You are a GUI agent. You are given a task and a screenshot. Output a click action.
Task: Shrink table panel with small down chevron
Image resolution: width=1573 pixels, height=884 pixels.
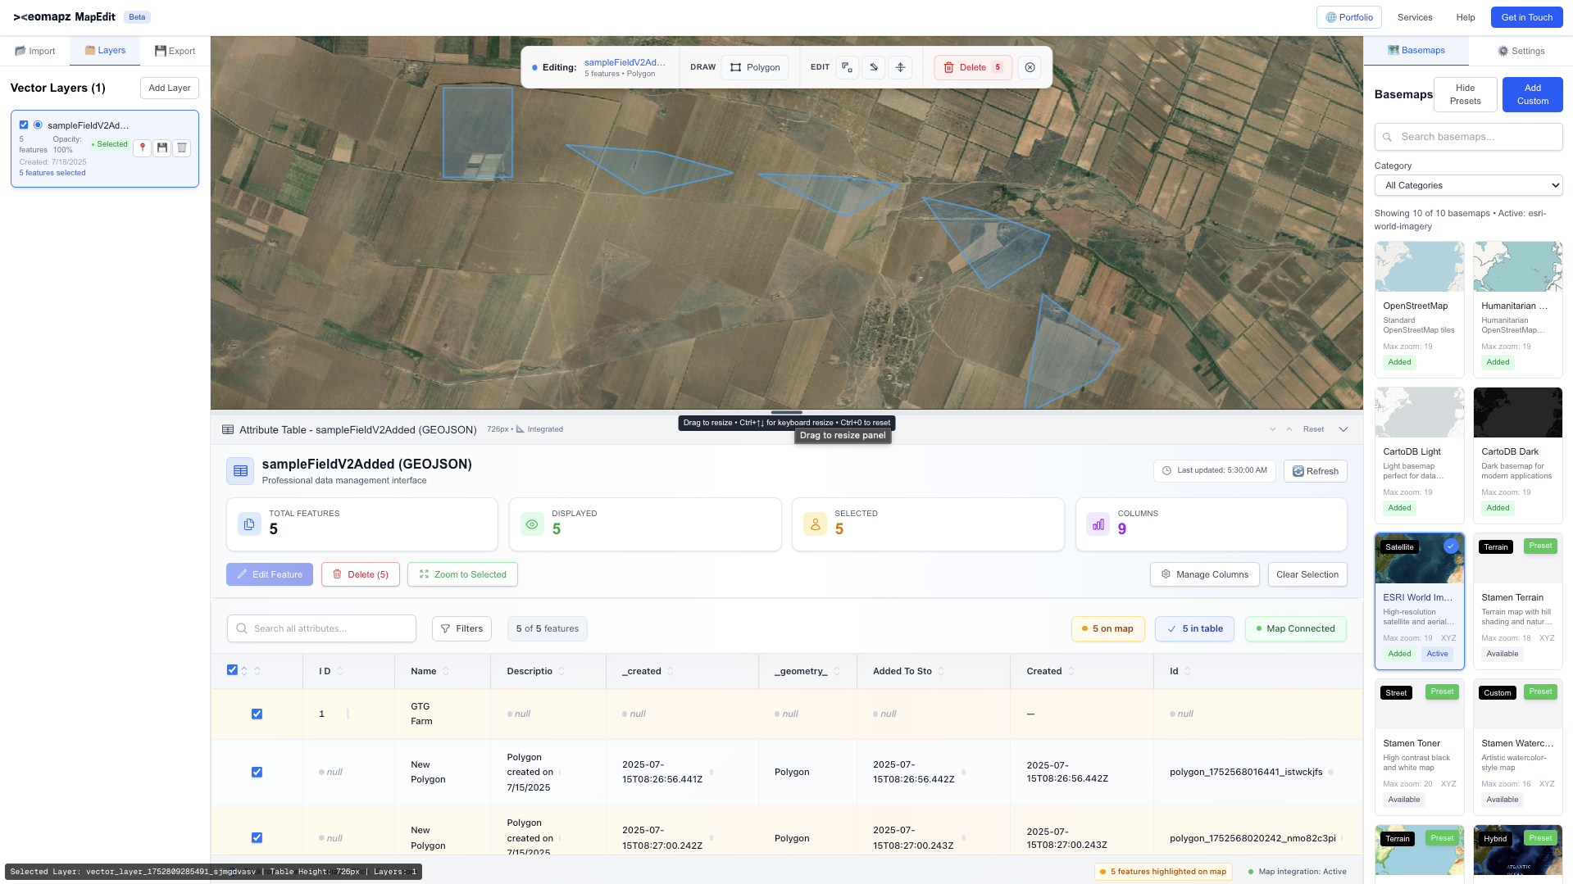(x=1272, y=429)
